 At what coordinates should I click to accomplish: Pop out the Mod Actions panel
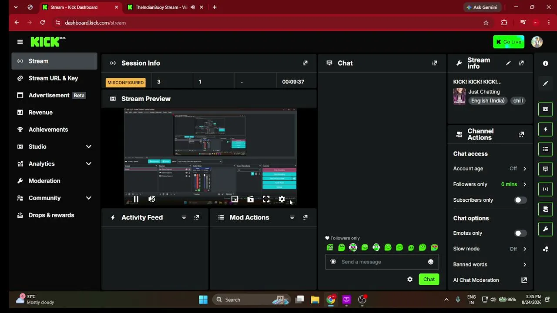coord(305,217)
